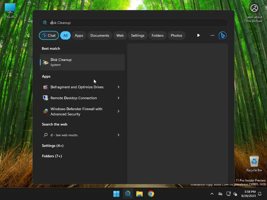The width and height of the screenshot is (267, 200).
Task: Click the Remote Desktop Connection icon
Action: tap(45, 98)
